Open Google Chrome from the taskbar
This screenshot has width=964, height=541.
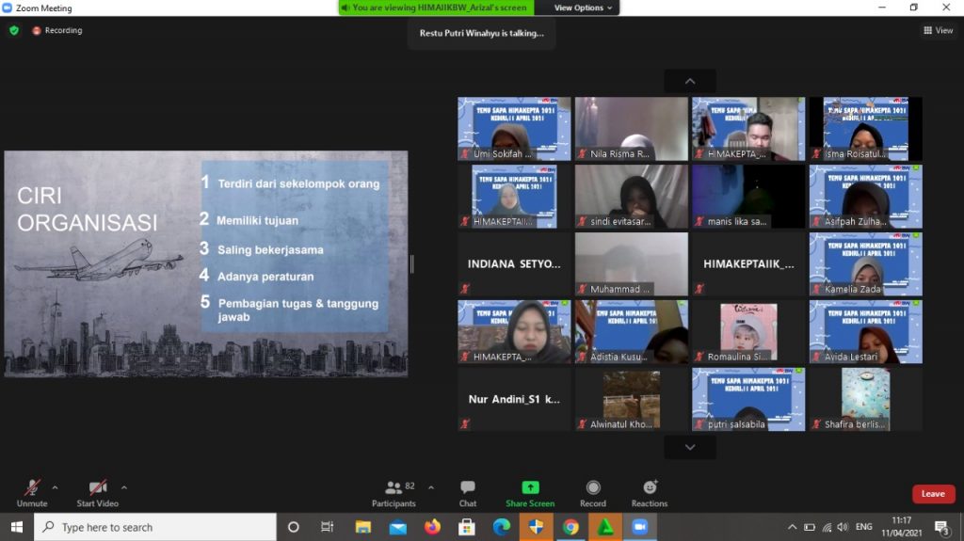click(x=570, y=527)
